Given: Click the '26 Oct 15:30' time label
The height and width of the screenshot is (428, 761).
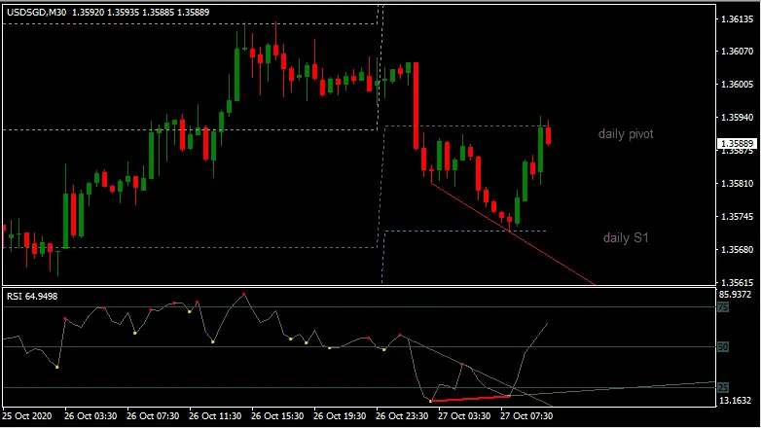Looking at the screenshot, I should 277,416.
